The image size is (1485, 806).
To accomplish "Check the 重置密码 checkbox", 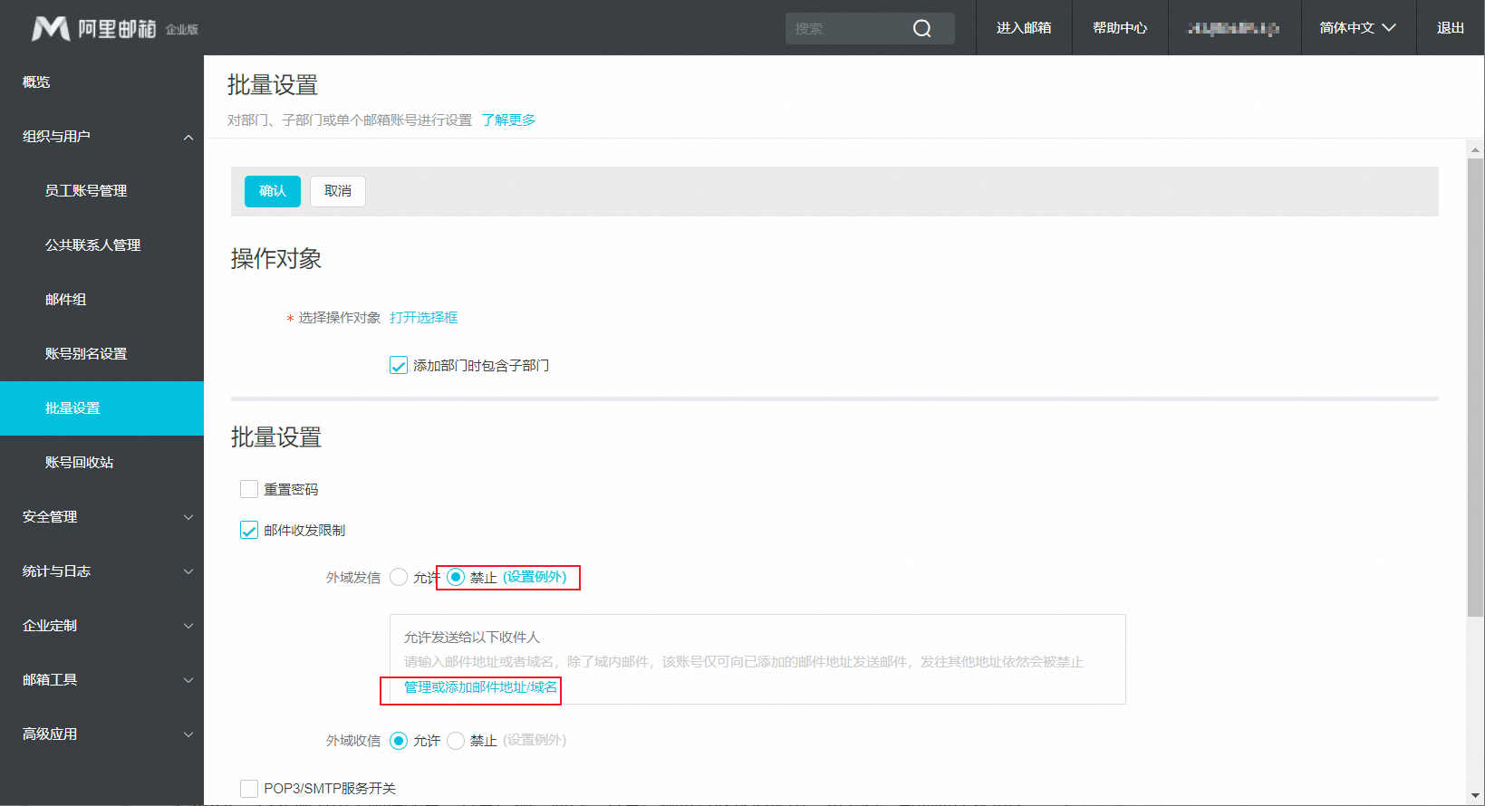I will 249,489.
